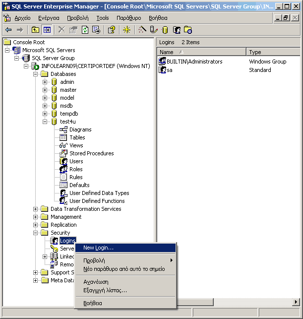Collapse the Databases folder
303x319 pixels.
(35, 74)
